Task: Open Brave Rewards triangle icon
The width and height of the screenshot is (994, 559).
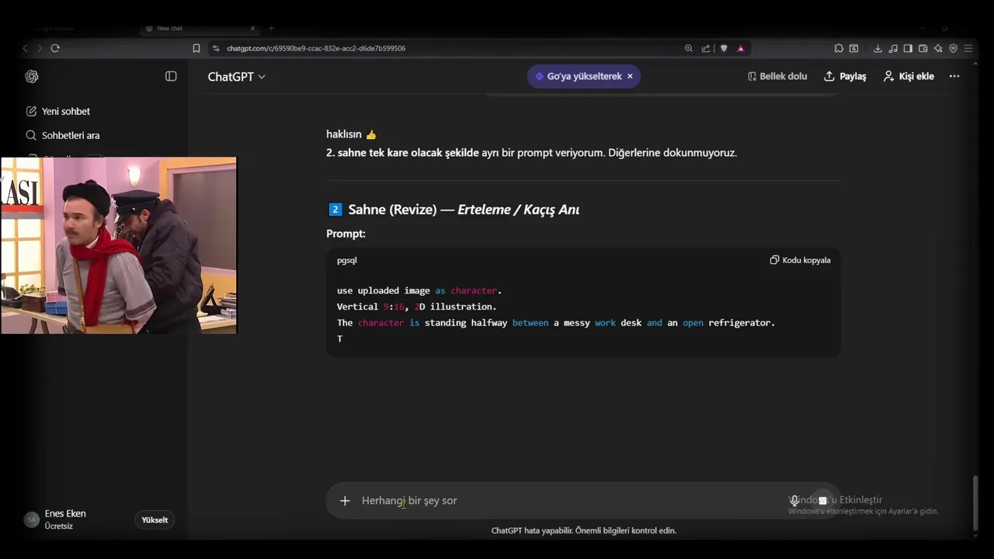Action: 741,48
